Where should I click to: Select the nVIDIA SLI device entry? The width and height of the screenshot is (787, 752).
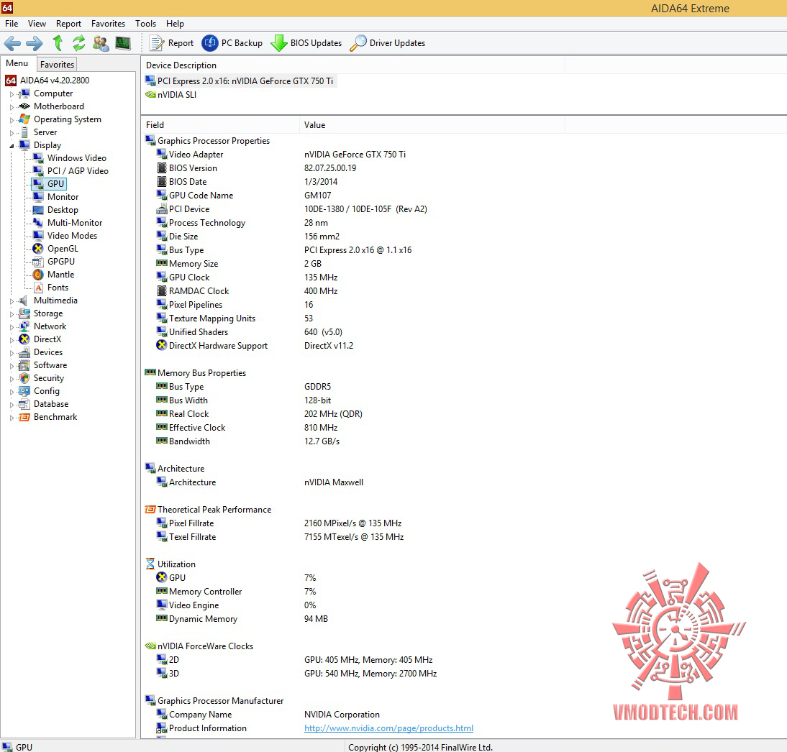[177, 95]
